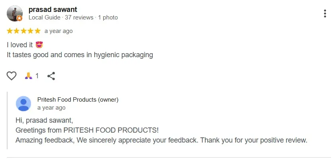Like the review with the heart icon
The image size is (335, 162).
12,76
